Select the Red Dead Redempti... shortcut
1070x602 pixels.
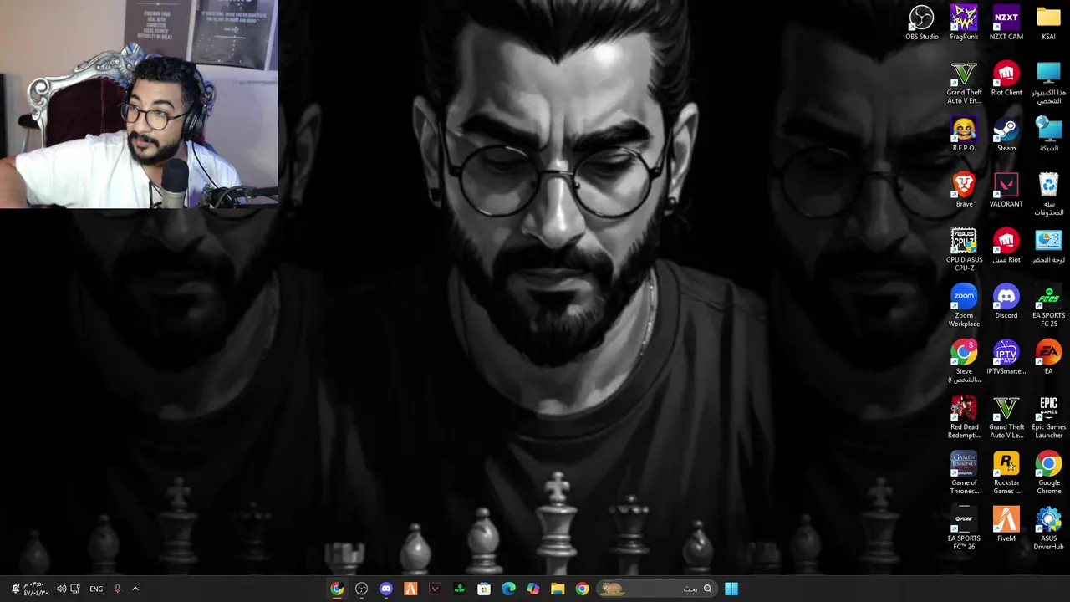(x=964, y=417)
